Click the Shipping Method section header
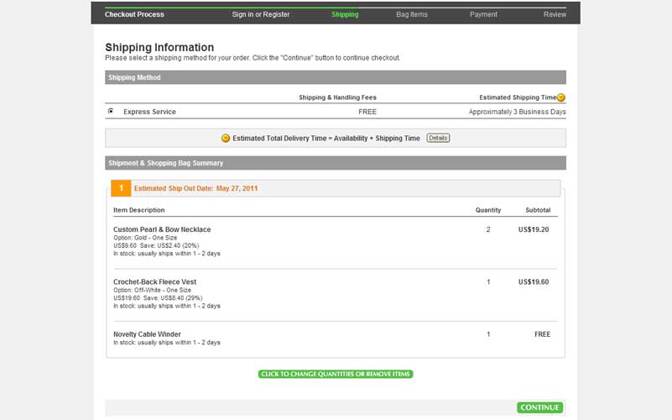 [x=134, y=77]
